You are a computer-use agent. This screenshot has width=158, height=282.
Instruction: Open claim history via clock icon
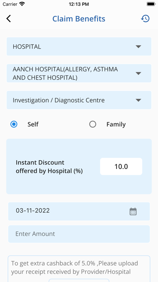(145, 19)
